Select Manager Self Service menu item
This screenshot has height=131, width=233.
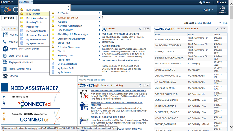tap(68, 17)
